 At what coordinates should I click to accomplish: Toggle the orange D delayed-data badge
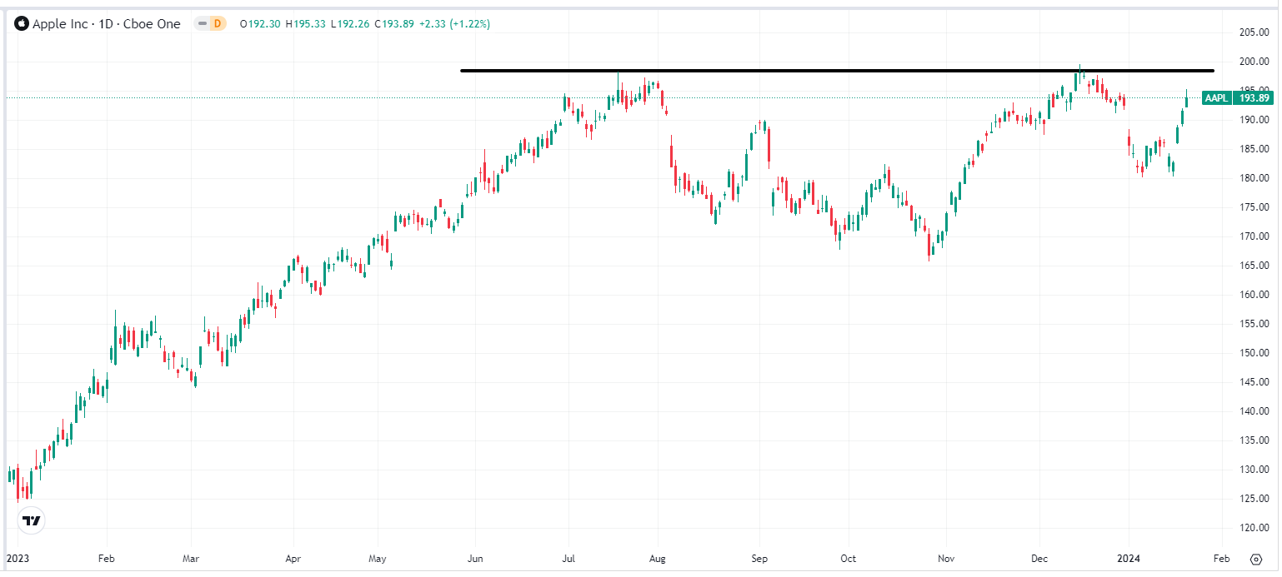point(217,24)
